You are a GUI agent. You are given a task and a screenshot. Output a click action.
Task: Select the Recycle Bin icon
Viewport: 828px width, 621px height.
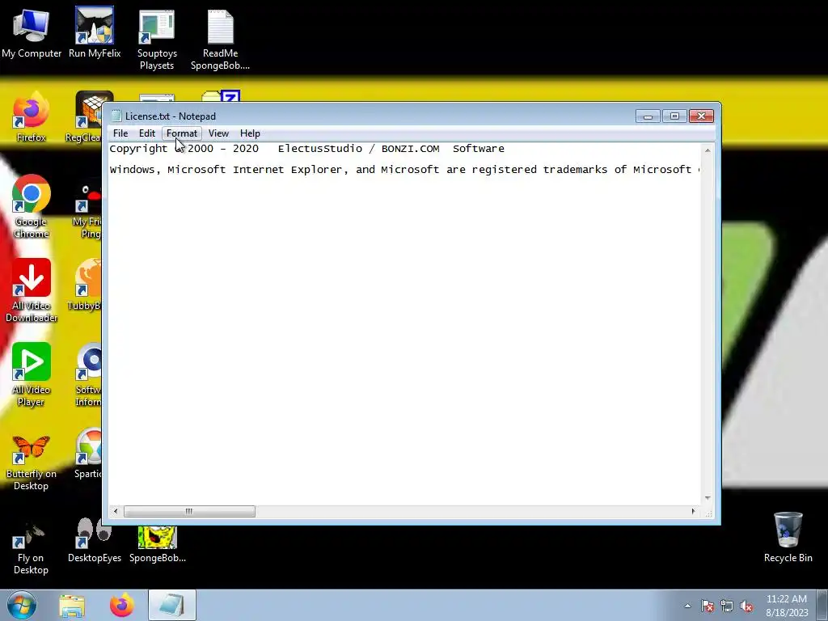788,537
